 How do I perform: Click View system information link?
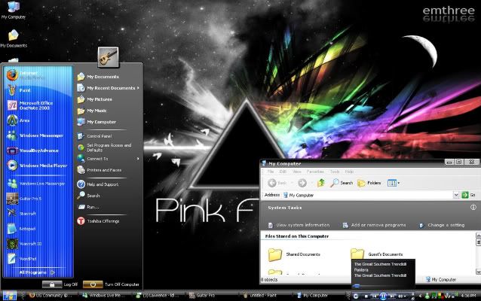[x=299, y=225]
